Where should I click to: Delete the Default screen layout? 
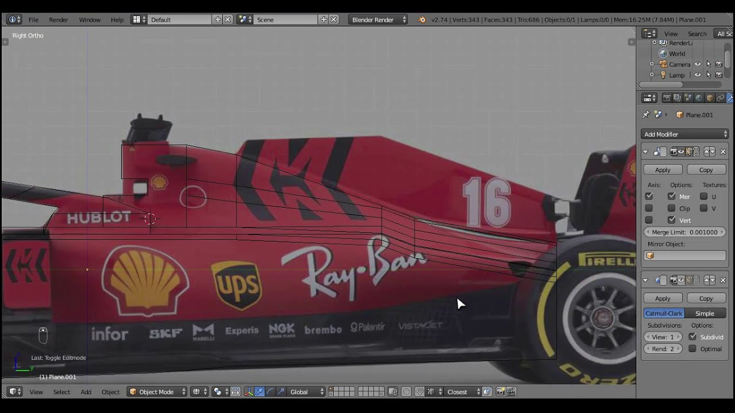(228, 20)
